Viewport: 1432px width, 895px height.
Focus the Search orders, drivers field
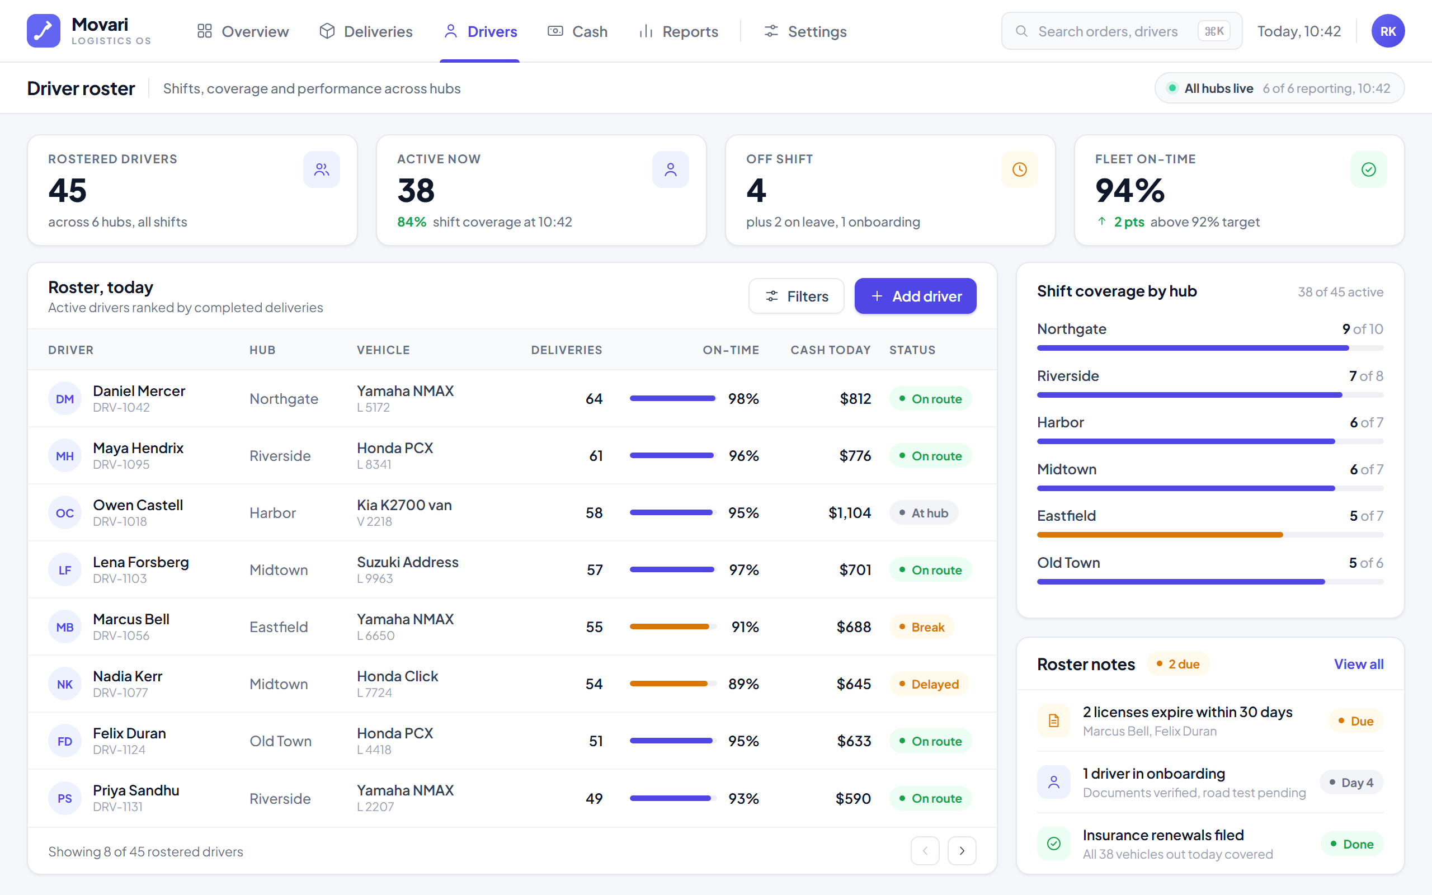pos(1122,31)
